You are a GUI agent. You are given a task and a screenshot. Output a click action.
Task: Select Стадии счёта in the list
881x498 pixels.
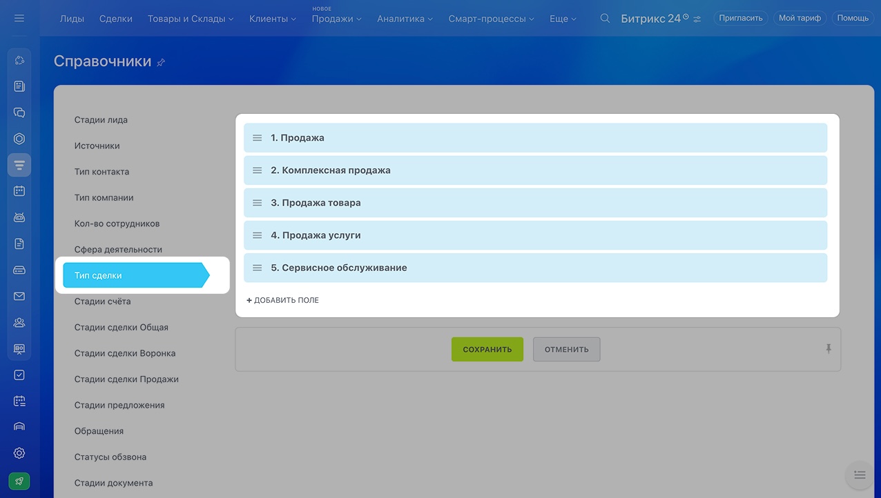click(x=103, y=301)
